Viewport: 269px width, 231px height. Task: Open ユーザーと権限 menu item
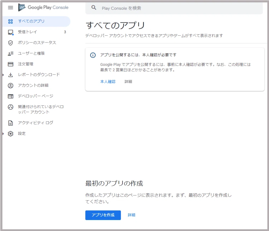pos(36,53)
